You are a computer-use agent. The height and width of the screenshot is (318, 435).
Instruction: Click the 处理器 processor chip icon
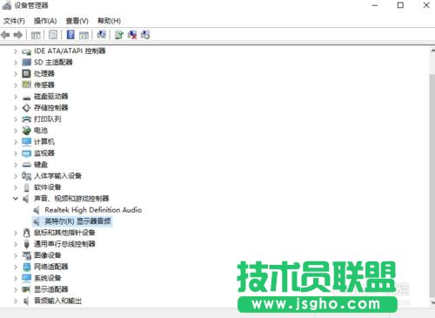pos(26,74)
